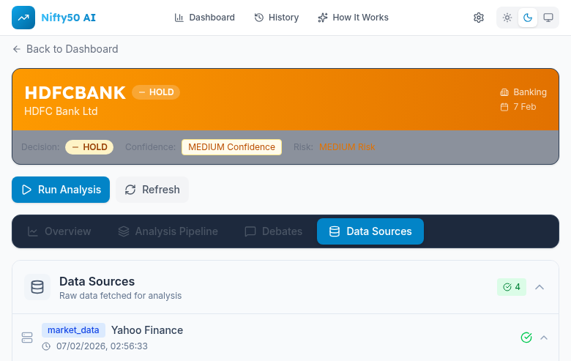Open the Debates tab

click(x=273, y=231)
